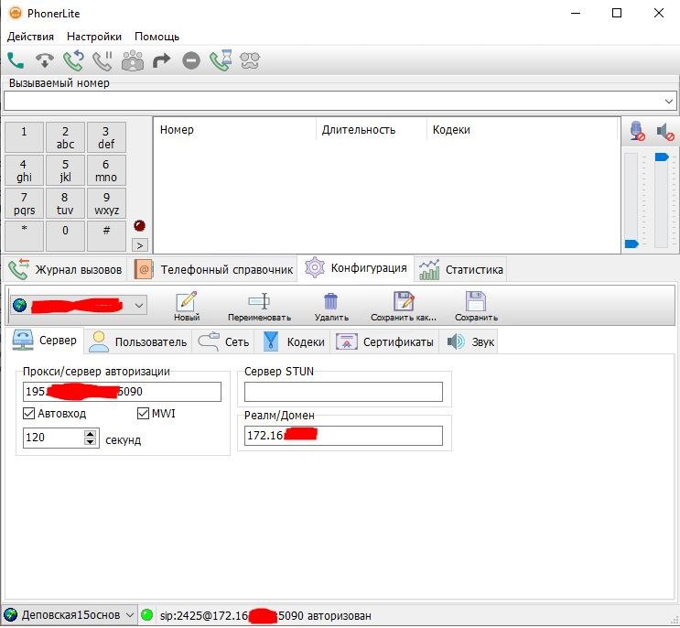Image resolution: width=680 pixels, height=628 pixels.
Task: Open the Деповская15основ status bar dropdown
Action: tap(130, 614)
